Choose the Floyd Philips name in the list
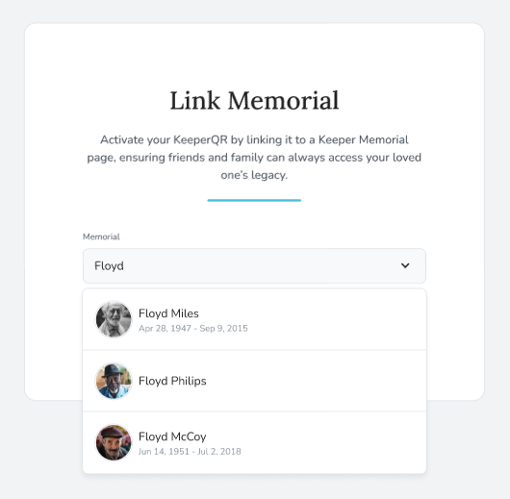The width and height of the screenshot is (510, 499). click(172, 381)
